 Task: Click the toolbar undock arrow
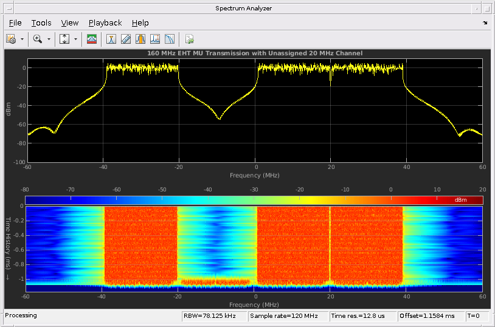coord(485,23)
